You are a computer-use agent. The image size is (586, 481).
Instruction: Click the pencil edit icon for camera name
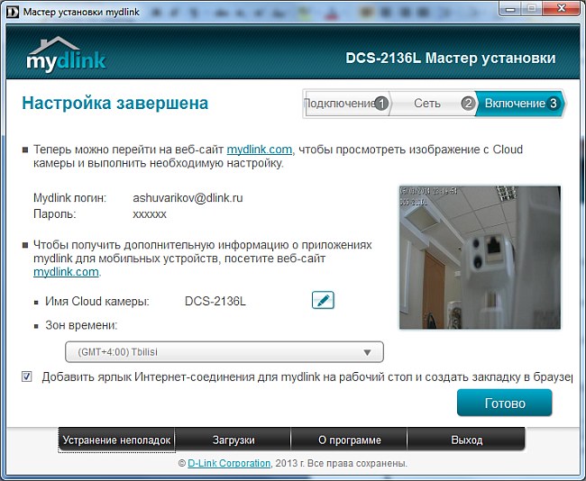(x=323, y=300)
